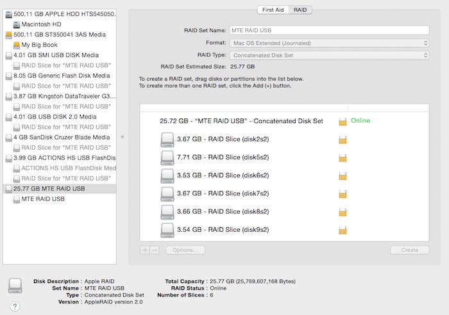Select 3.67 GB RAID Slice (disk2s2) row
The image size is (449, 315).
click(284, 140)
